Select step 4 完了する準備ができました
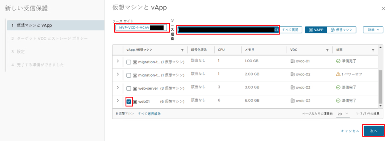Viewport: 388px width, 141px height. coord(37,65)
